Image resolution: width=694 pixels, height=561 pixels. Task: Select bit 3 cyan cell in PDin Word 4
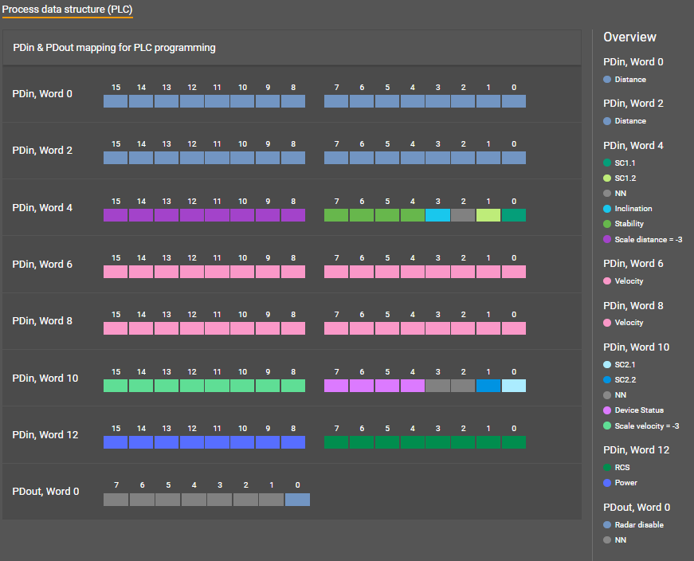pyautogui.click(x=437, y=215)
